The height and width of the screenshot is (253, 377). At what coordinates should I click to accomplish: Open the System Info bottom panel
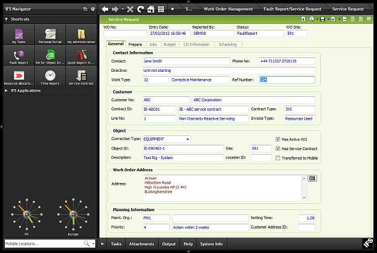click(x=211, y=244)
